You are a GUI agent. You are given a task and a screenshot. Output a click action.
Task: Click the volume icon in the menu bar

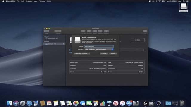(156, 1)
